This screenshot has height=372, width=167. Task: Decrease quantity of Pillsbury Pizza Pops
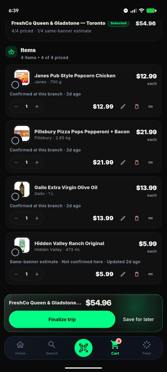[x=16, y=162]
